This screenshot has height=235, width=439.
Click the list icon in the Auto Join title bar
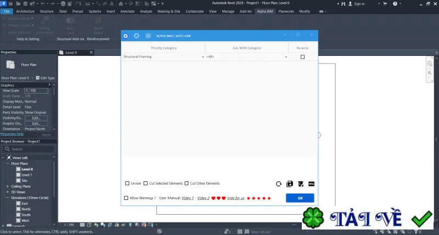148,36
